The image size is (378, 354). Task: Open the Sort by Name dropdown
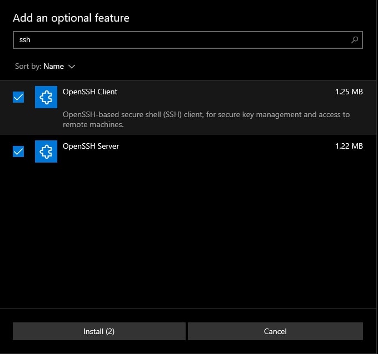45,66
